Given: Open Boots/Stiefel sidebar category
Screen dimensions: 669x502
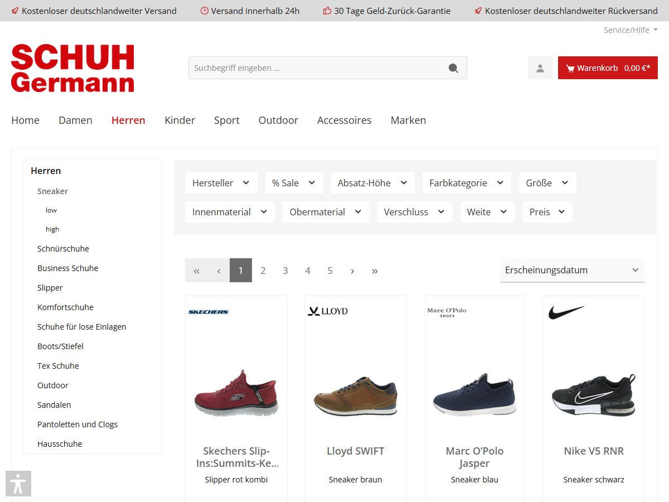Looking at the screenshot, I should (60, 346).
